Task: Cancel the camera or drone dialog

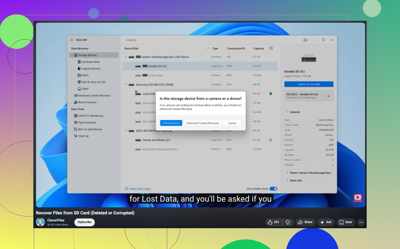Action: [x=232, y=123]
